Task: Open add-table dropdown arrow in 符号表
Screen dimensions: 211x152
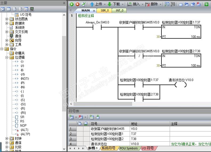Action: tap(76, 117)
